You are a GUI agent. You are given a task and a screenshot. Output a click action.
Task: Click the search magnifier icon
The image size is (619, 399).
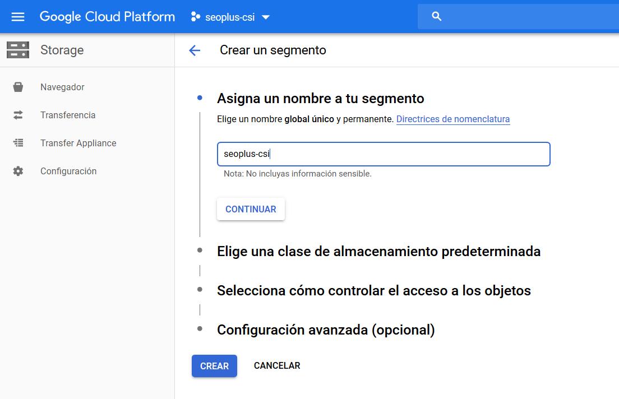437,17
